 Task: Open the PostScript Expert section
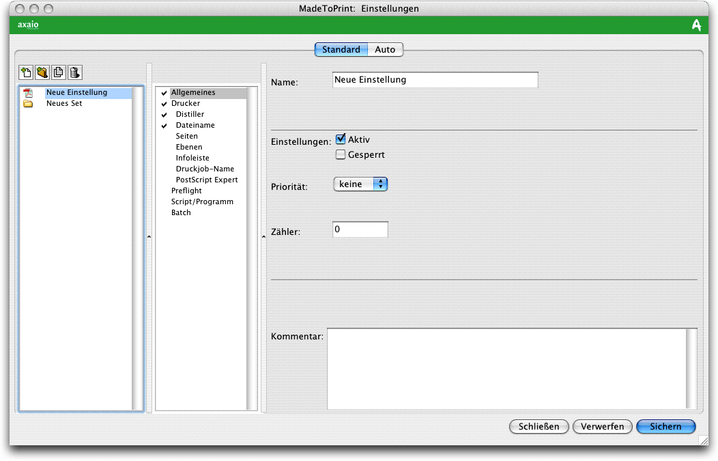207,180
